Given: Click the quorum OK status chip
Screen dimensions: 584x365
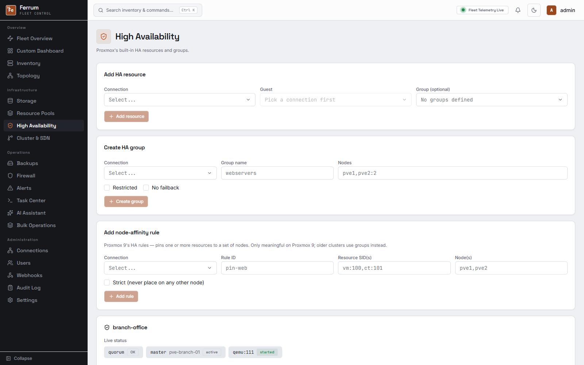Looking at the screenshot, I should 123,352.
